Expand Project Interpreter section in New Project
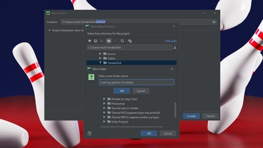 pos(49,30)
